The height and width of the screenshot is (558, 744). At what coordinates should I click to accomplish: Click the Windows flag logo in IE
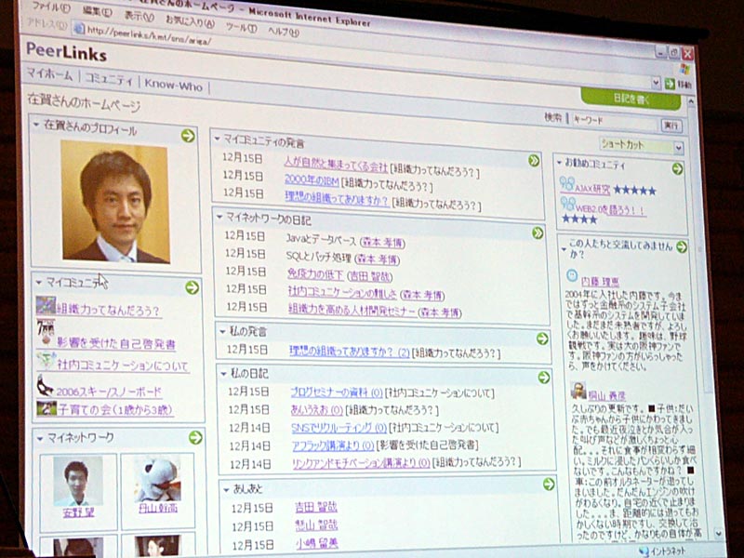coord(684,69)
